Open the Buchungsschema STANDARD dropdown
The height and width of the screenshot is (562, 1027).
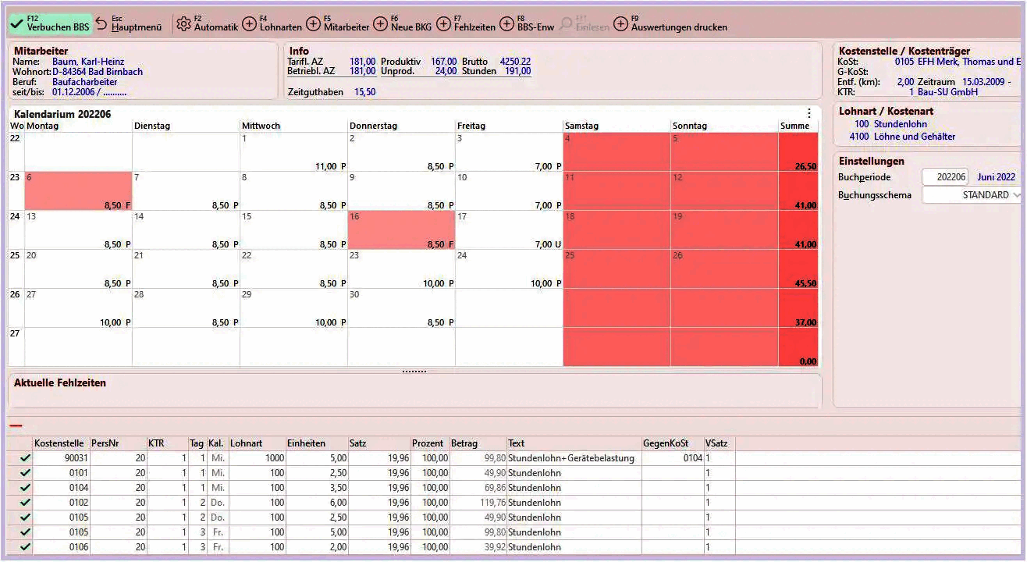pyautogui.click(x=972, y=195)
